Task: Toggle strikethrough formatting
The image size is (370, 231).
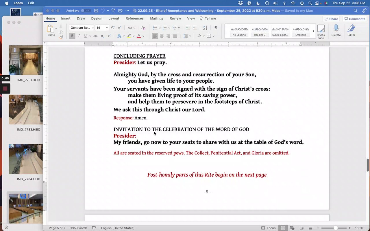Action: pos(95,36)
